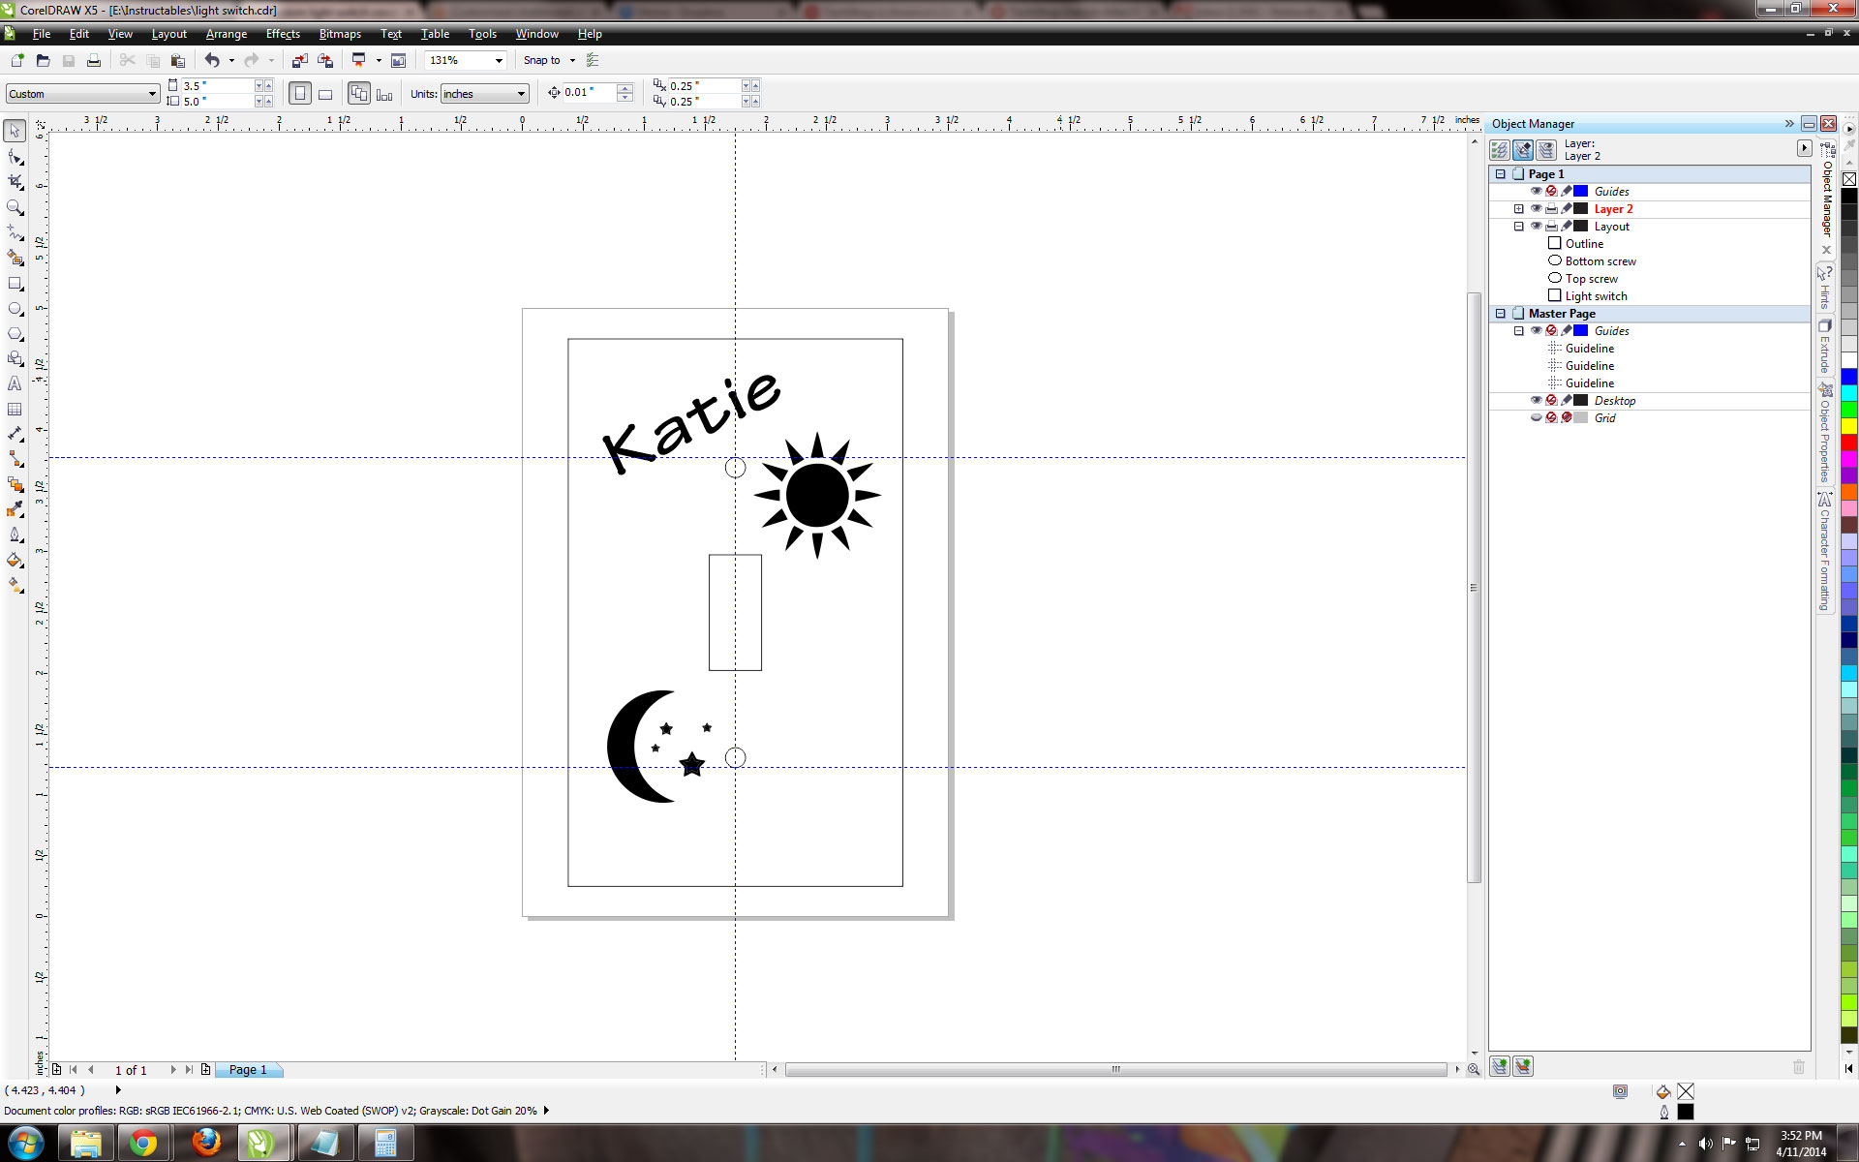Select the Bottom screw object

point(1600,261)
